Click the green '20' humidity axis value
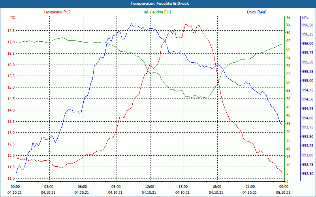The image size is (316, 197). point(288,149)
